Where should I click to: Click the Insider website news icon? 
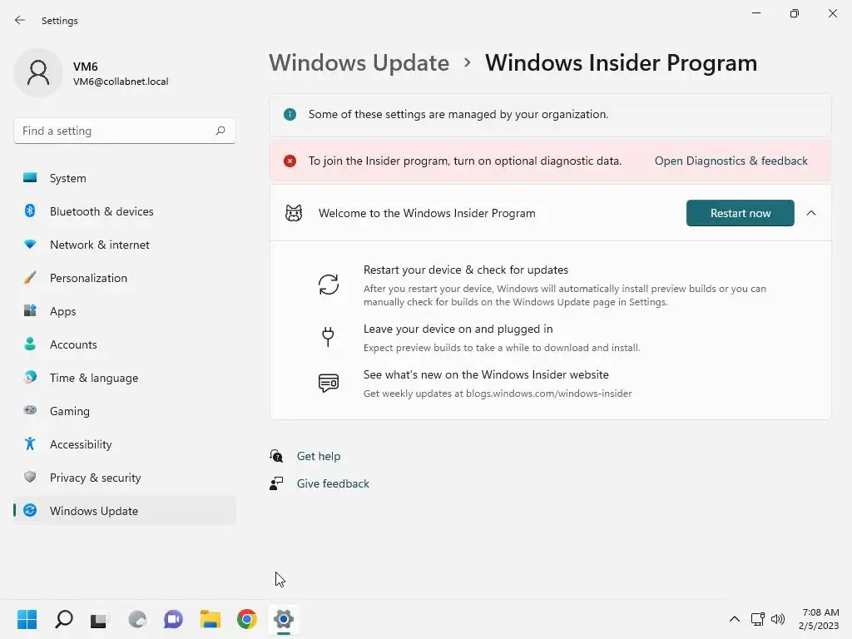328,383
